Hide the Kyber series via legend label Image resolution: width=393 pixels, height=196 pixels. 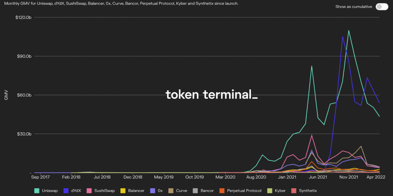[x=281, y=191]
